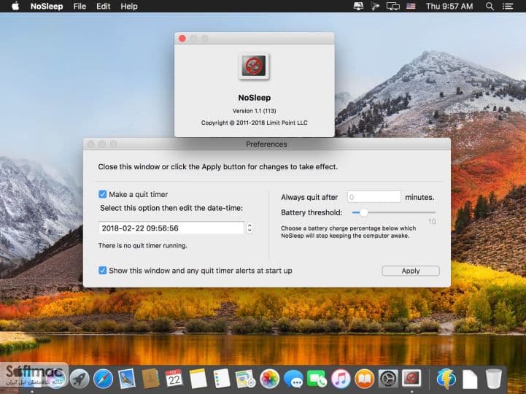The width and height of the screenshot is (526, 394).
Task: Click US flag input source icon
Action: click(x=411, y=7)
